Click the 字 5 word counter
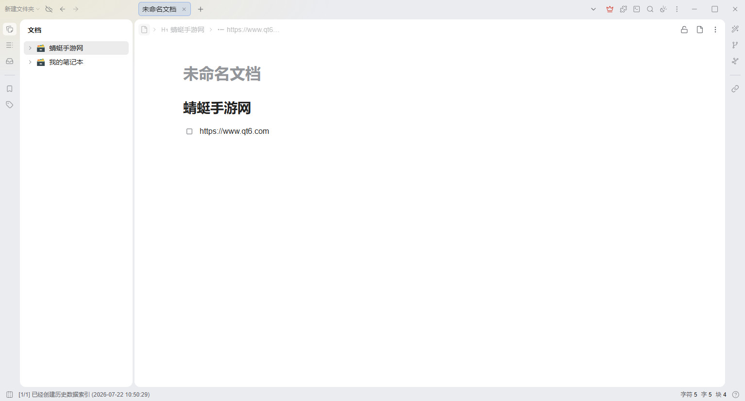The height and width of the screenshot is (401, 745). (706, 395)
